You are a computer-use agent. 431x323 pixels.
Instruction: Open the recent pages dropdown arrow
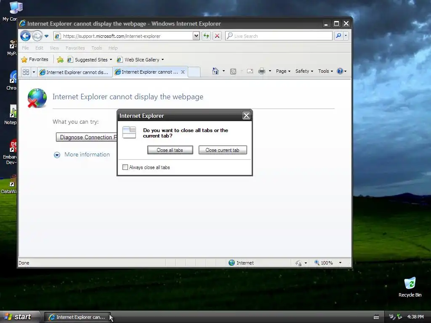46,36
